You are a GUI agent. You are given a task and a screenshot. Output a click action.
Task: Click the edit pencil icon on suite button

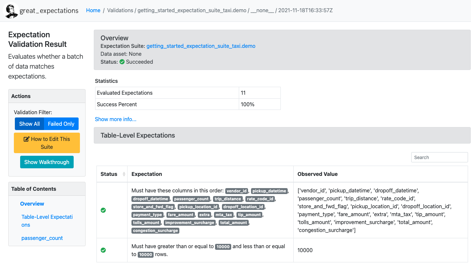(26, 139)
